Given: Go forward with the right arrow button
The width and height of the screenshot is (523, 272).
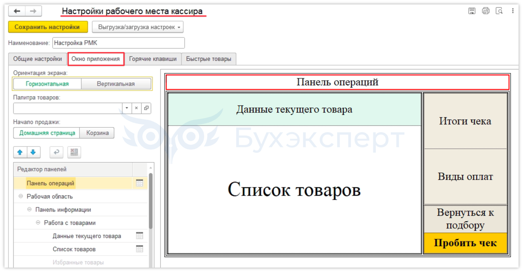Looking at the screenshot, I should [x=33, y=11].
